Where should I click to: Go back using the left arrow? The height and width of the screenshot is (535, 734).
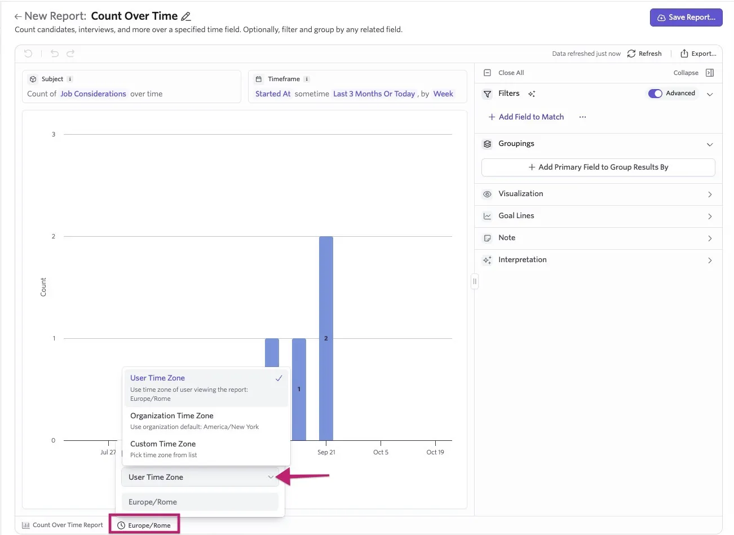(18, 17)
